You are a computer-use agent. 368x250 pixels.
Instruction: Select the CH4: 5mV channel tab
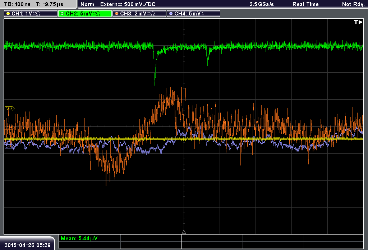(193, 14)
